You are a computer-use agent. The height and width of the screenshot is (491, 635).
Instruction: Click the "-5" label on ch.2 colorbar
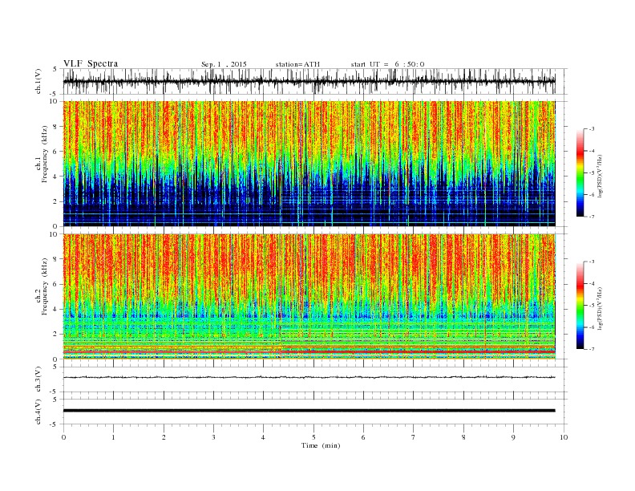tap(592, 306)
